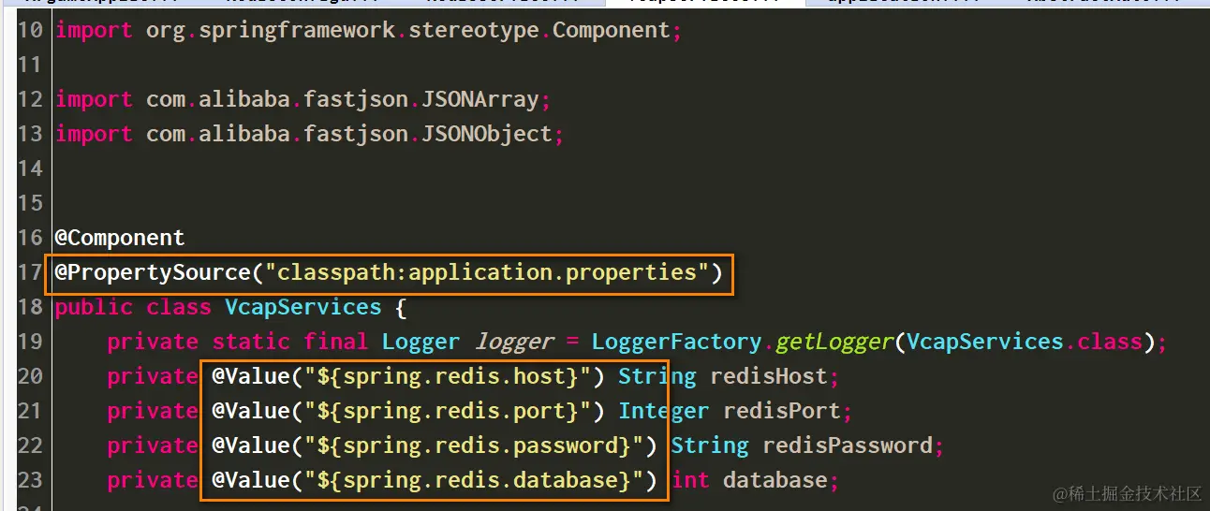Click the 'final' keyword on line 19
Screen dimensions: 1210x511
336,343
